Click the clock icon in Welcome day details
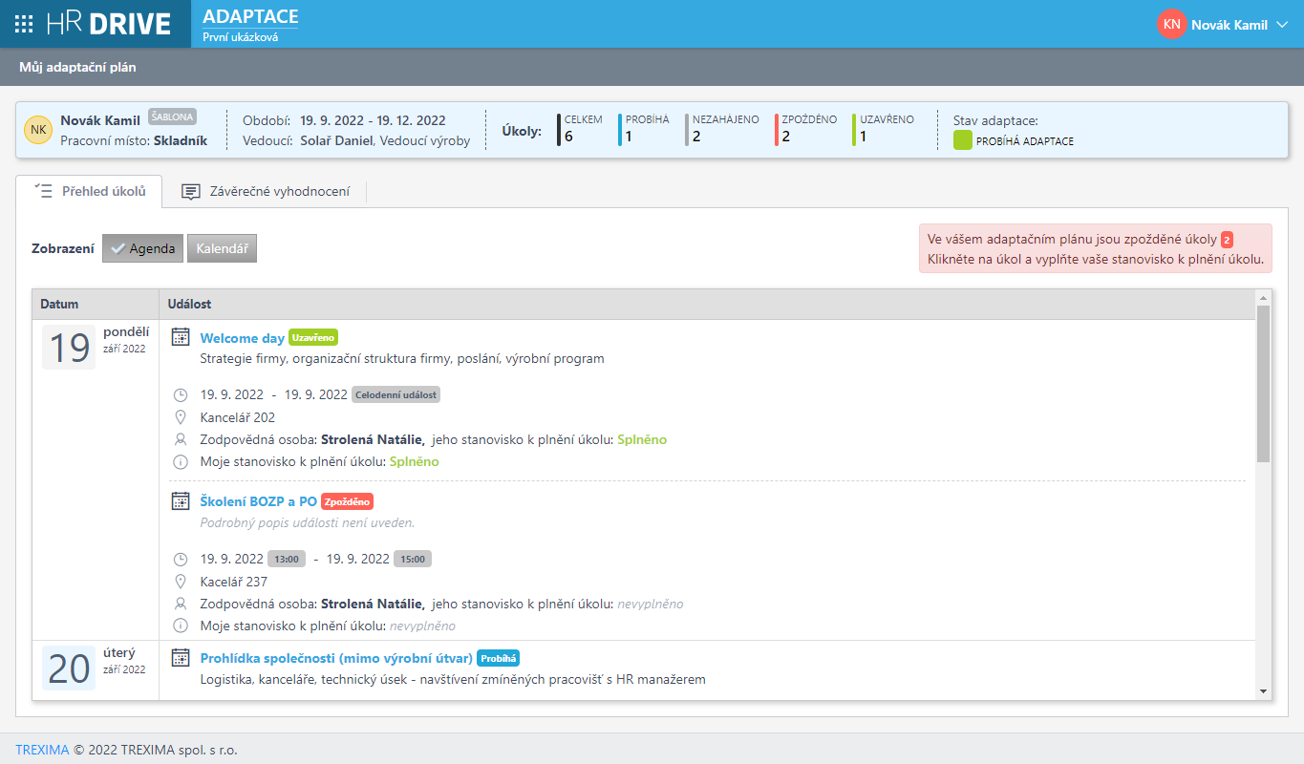The image size is (1304, 764). (x=181, y=395)
